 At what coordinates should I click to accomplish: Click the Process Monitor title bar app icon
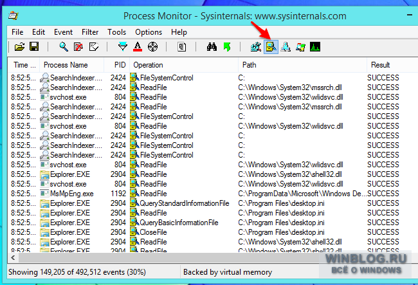click(x=13, y=15)
